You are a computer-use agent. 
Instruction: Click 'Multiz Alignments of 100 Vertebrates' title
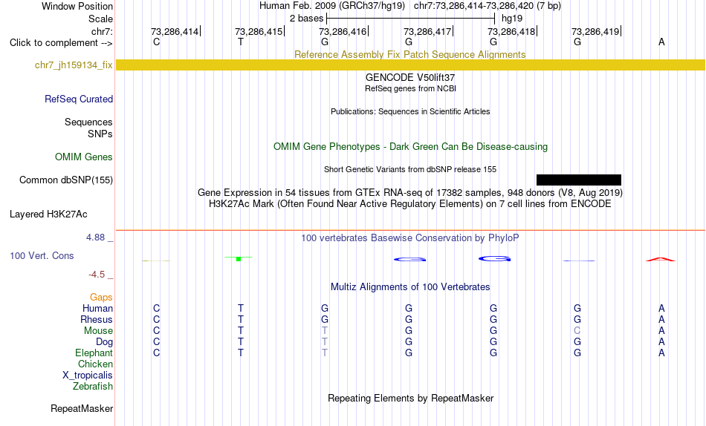click(x=410, y=287)
